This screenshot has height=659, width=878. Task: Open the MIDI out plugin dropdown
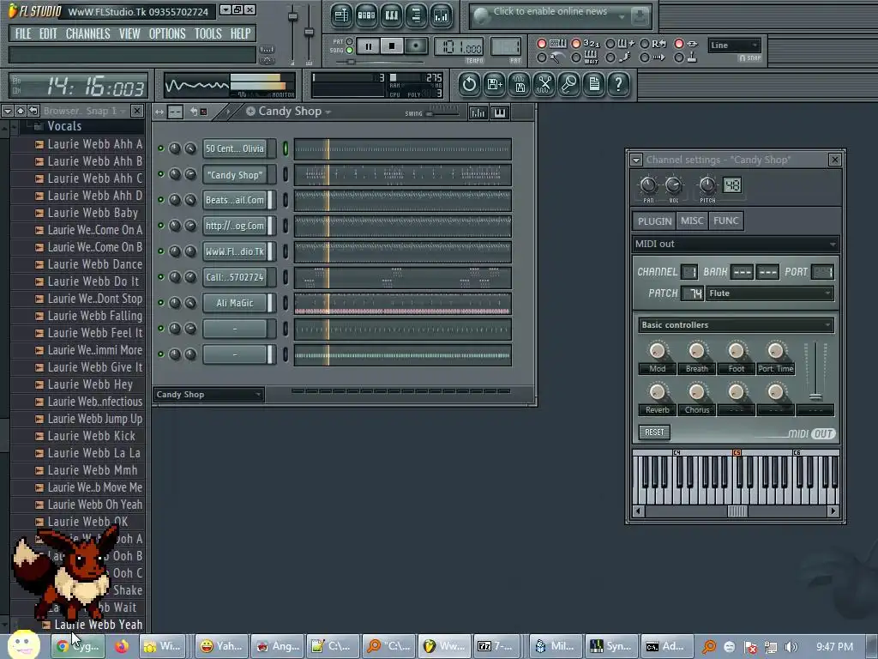(x=735, y=244)
